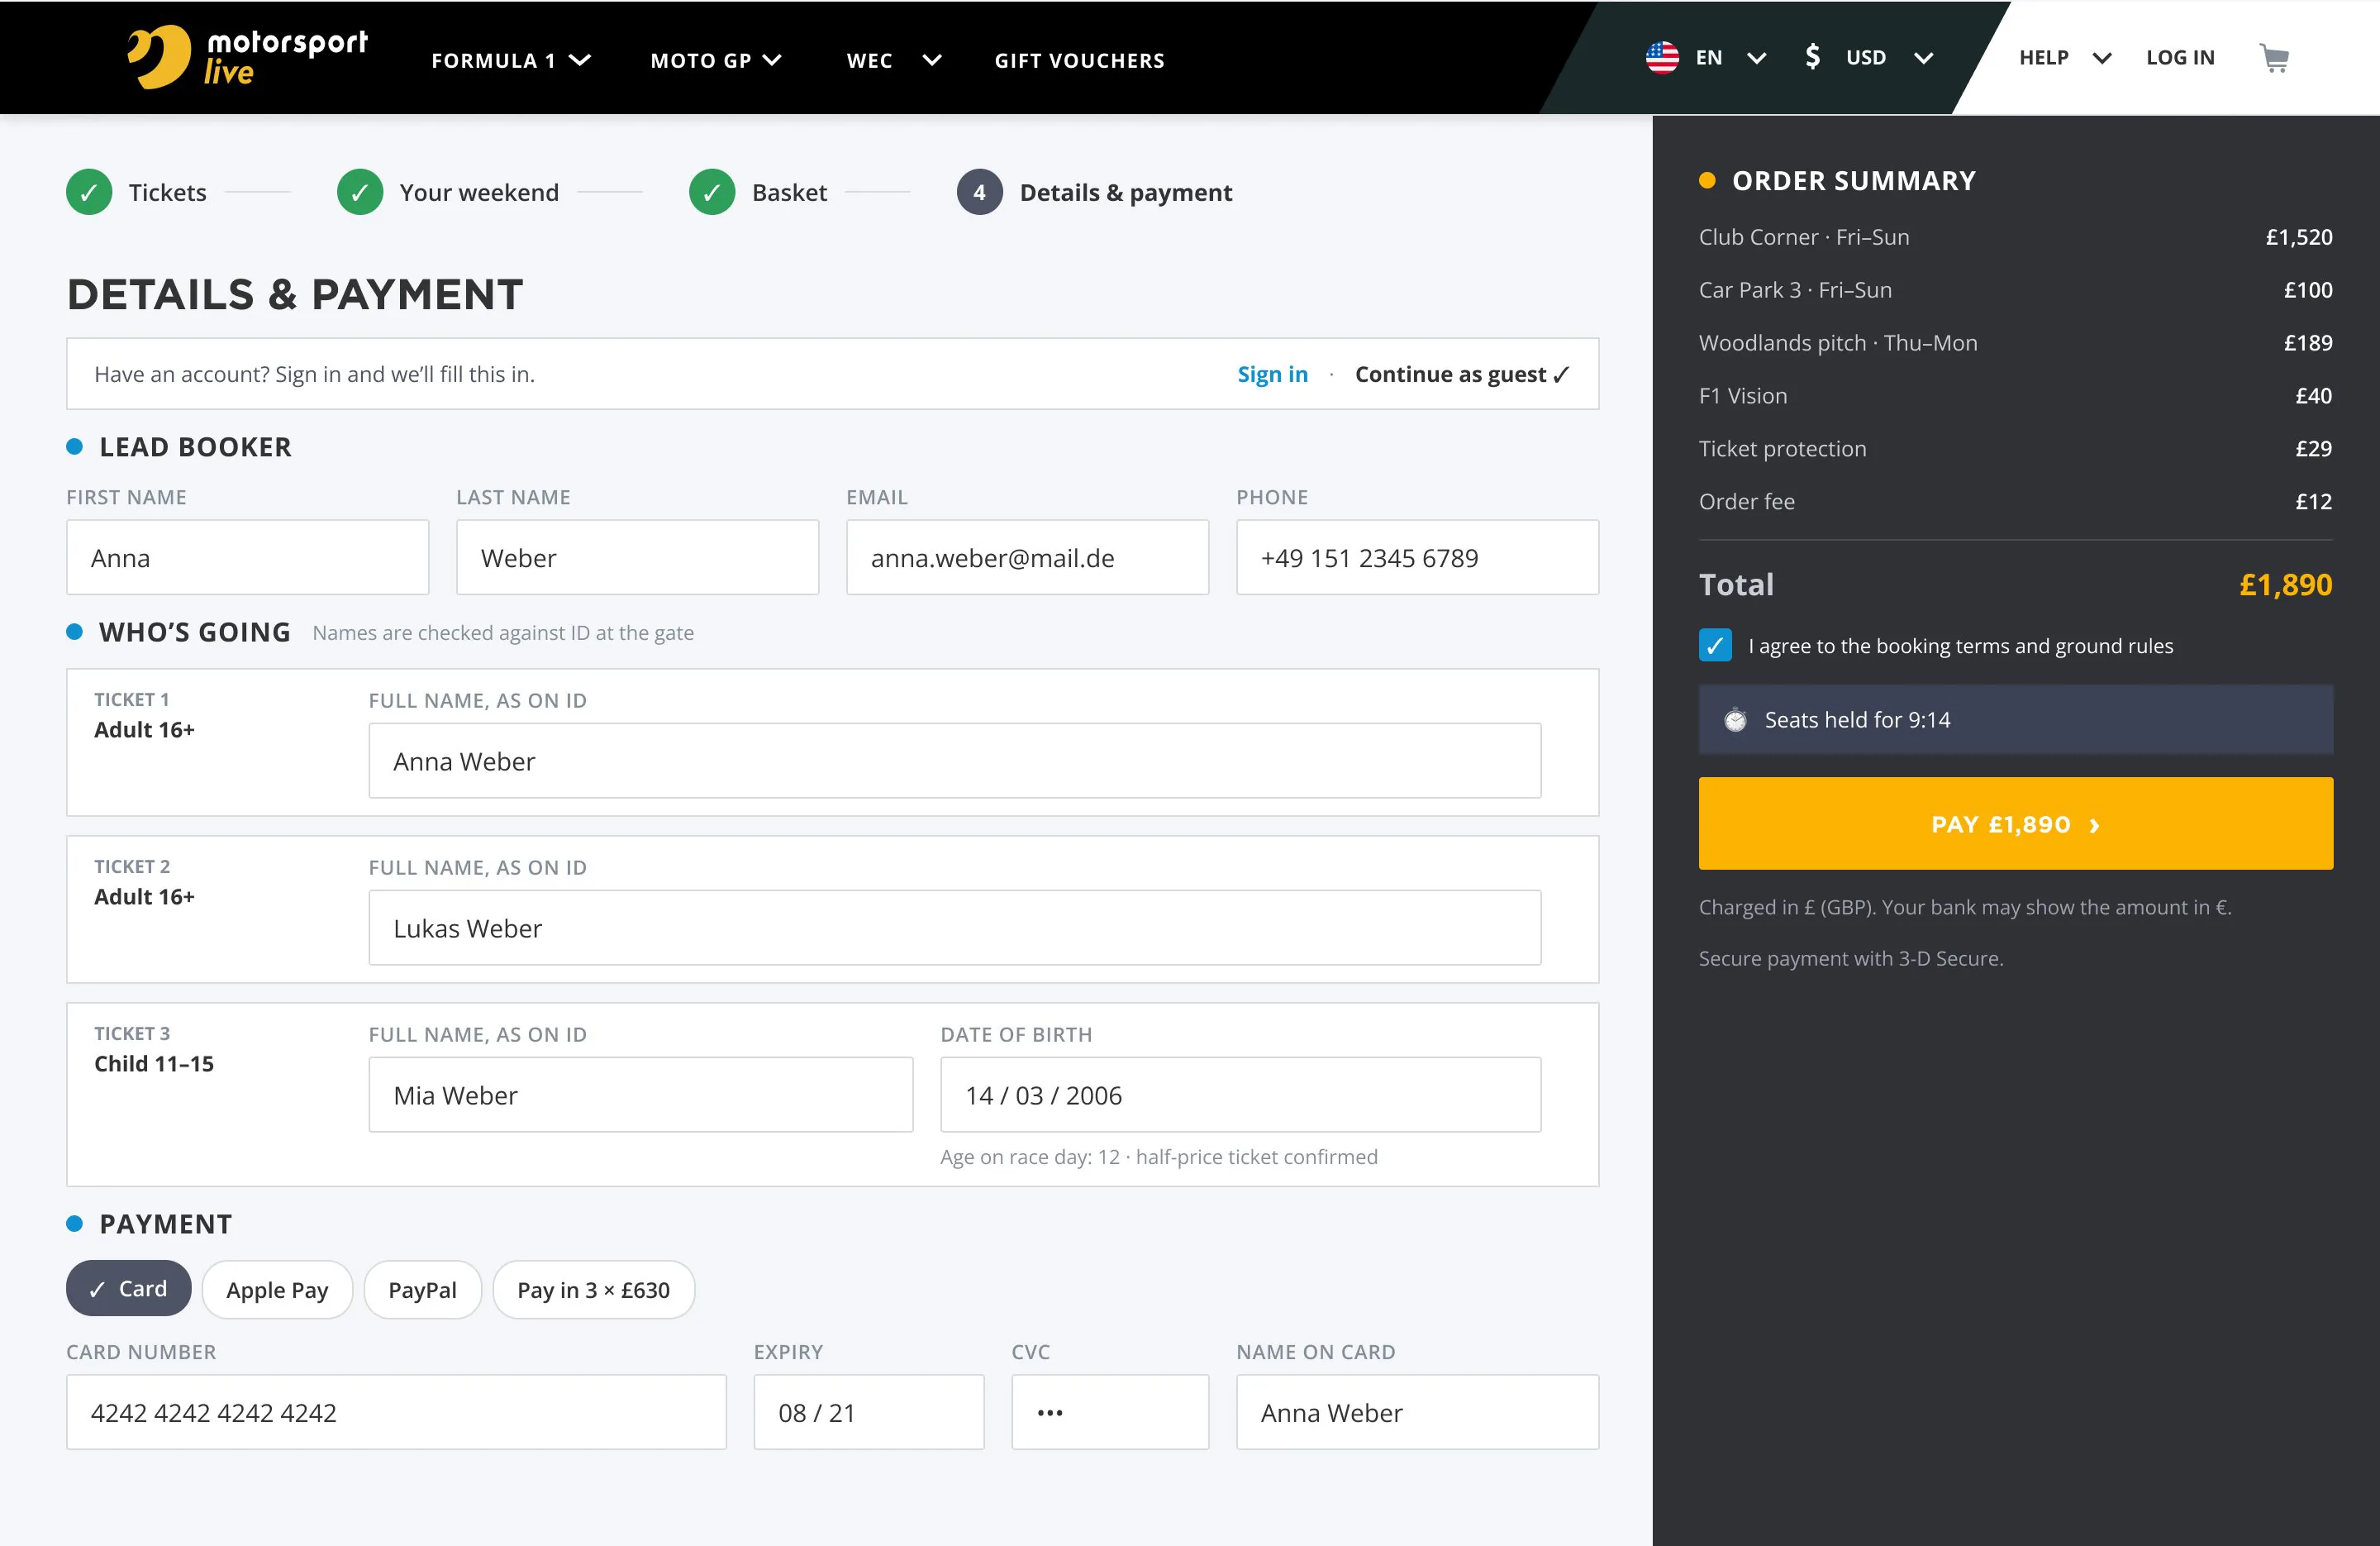
Task: Click the Last Name field
Action: point(637,557)
